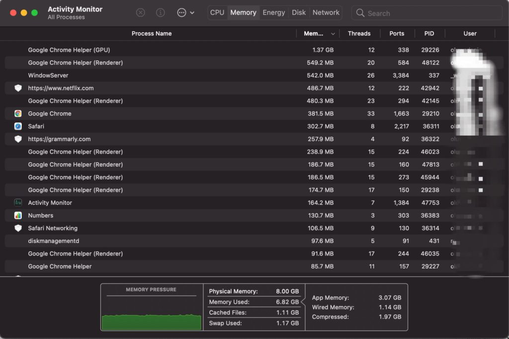Toggle the Mem... column sort chevron
This screenshot has height=339, width=509.
click(x=333, y=34)
